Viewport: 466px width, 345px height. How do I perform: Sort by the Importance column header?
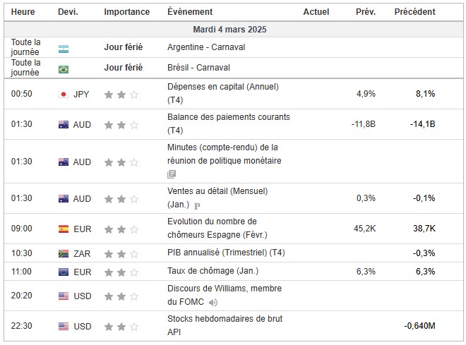(126, 12)
